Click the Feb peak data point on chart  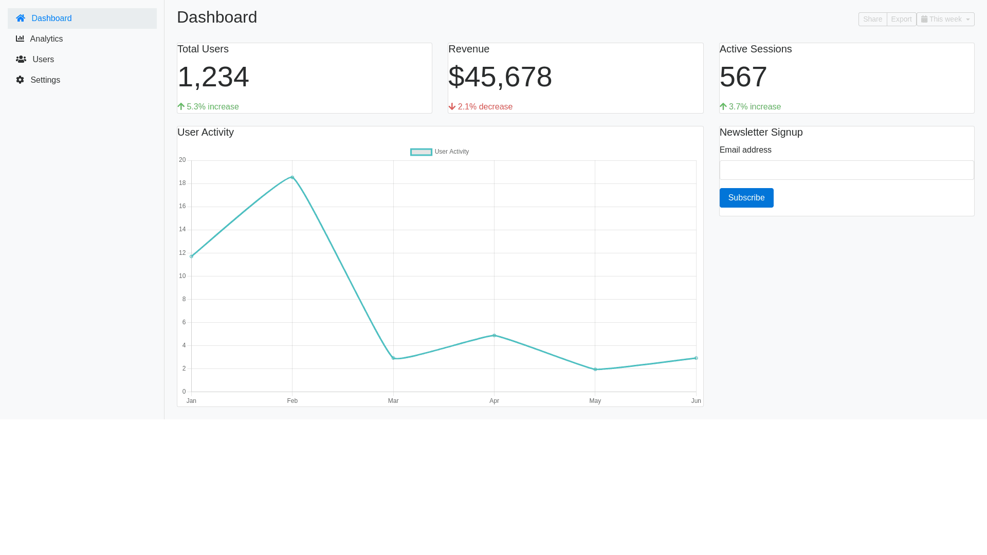[x=293, y=177]
